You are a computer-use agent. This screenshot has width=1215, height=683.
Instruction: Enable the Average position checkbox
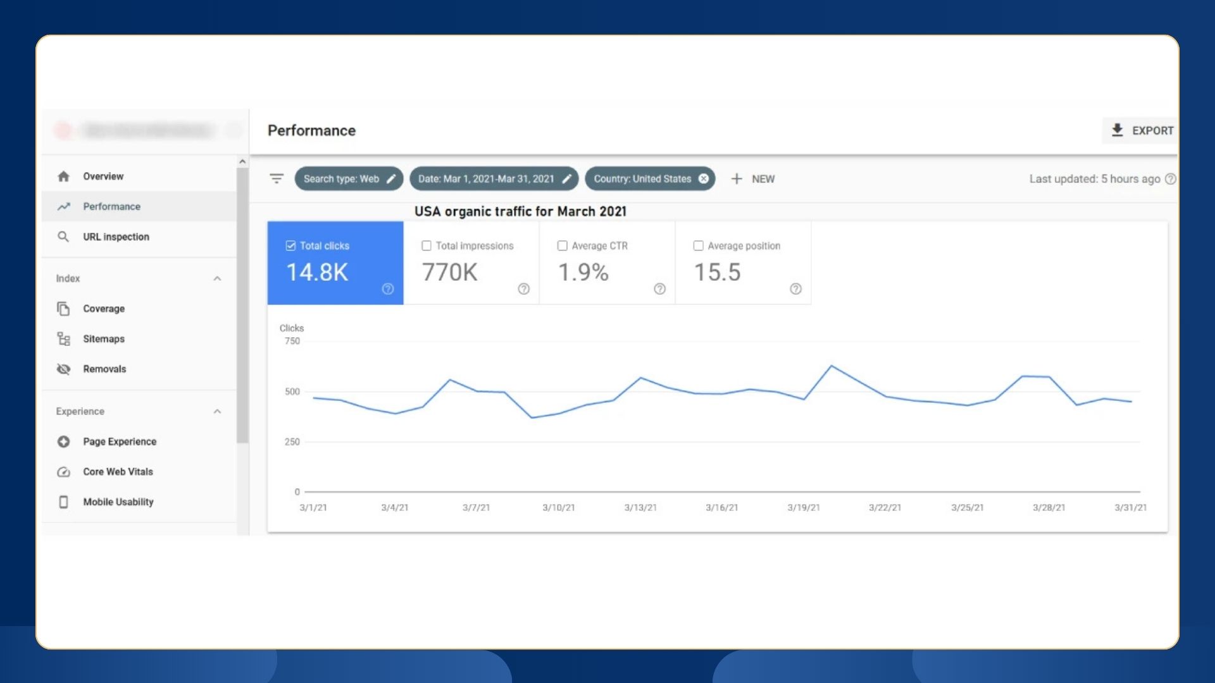coord(699,246)
